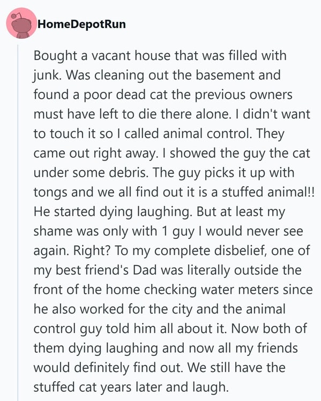Open the HomeDepotRun user profile
This screenshot has height=401, width=321.
click(x=81, y=24)
